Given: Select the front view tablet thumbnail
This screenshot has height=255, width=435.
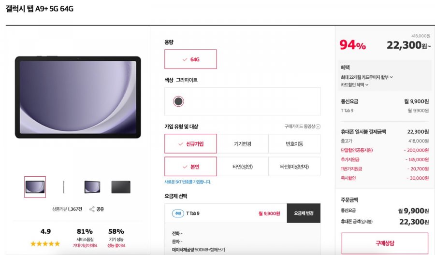Looking at the screenshot, I should pyautogui.click(x=35, y=187).
